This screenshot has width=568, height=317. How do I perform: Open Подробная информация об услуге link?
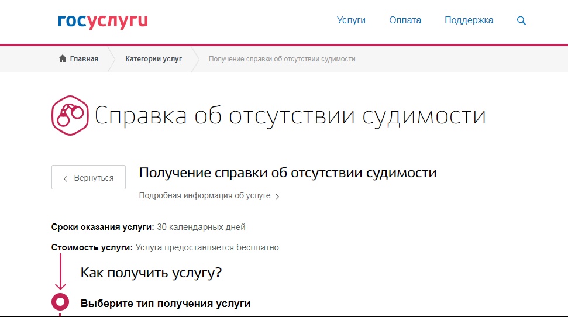coord(205,196)
